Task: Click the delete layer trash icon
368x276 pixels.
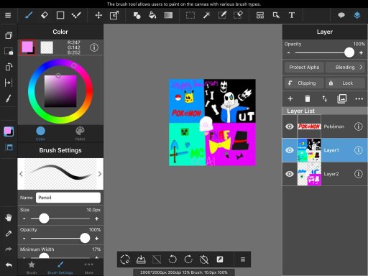Action: coord(308,98)
